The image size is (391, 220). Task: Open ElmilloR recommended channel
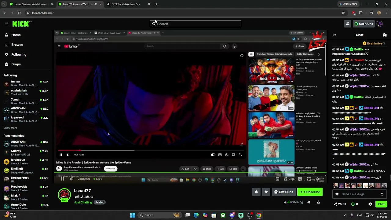pyautogui.click(x=26, y=170)
